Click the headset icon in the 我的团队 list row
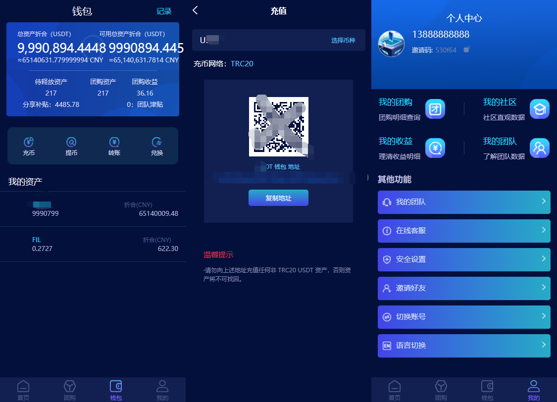557x402 pixels. (x=387, y=202)
